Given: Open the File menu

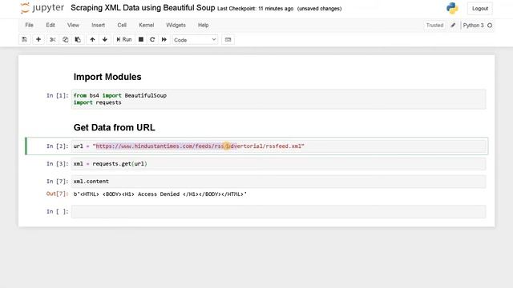Looking at the screenshot, I should pyautogui.click(x=29, y=25).
